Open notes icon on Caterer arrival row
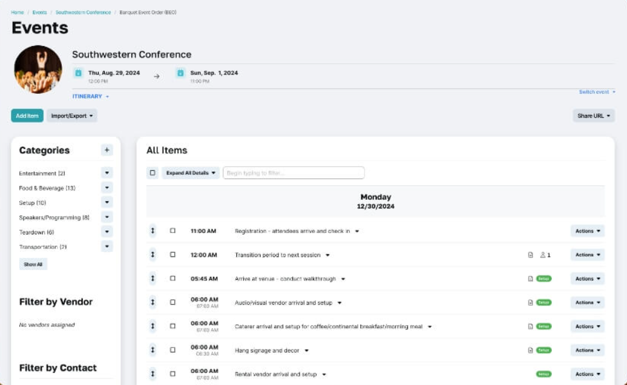 click(530, 326)
